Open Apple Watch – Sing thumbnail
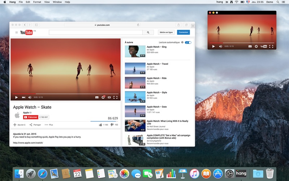The image size is (289, 181). tap(135, 51)
